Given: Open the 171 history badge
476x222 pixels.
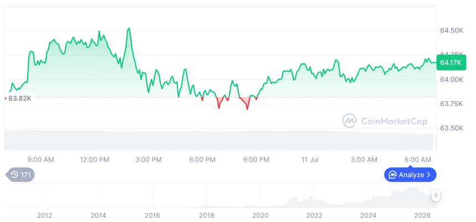Looking at the screenshot, I should (20, 174).
